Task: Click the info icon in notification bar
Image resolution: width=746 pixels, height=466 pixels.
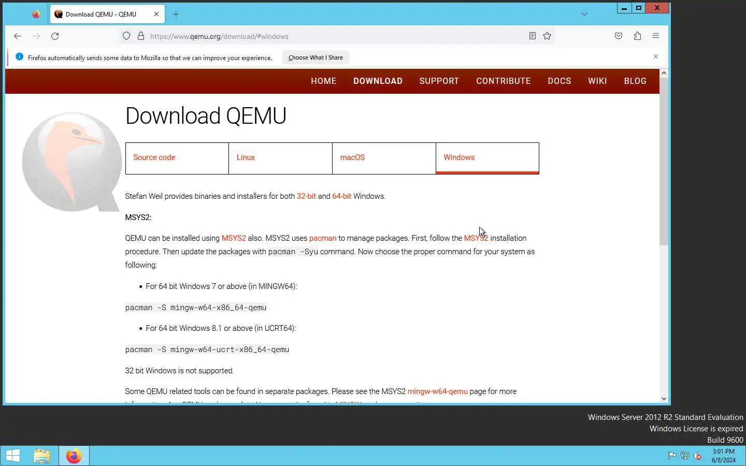Action: [x=19, y=57]
